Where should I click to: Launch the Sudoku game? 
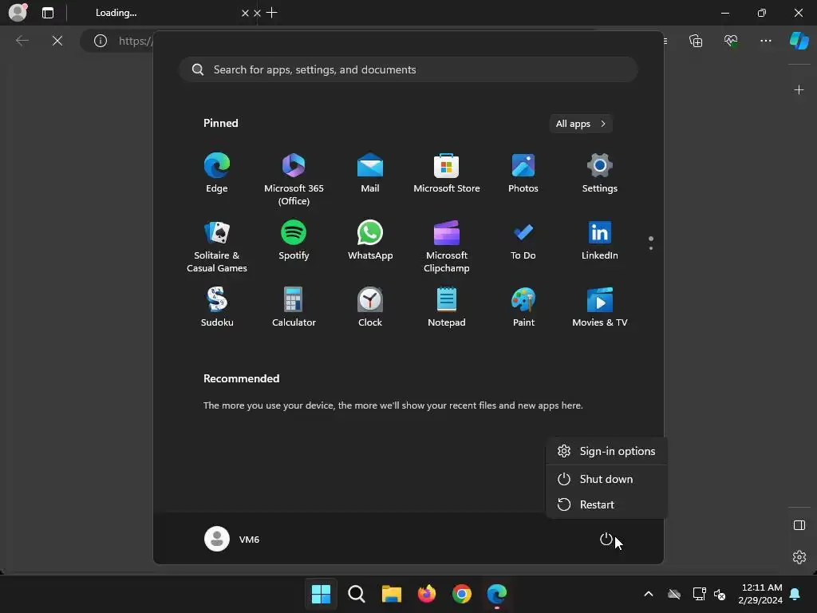217,307
